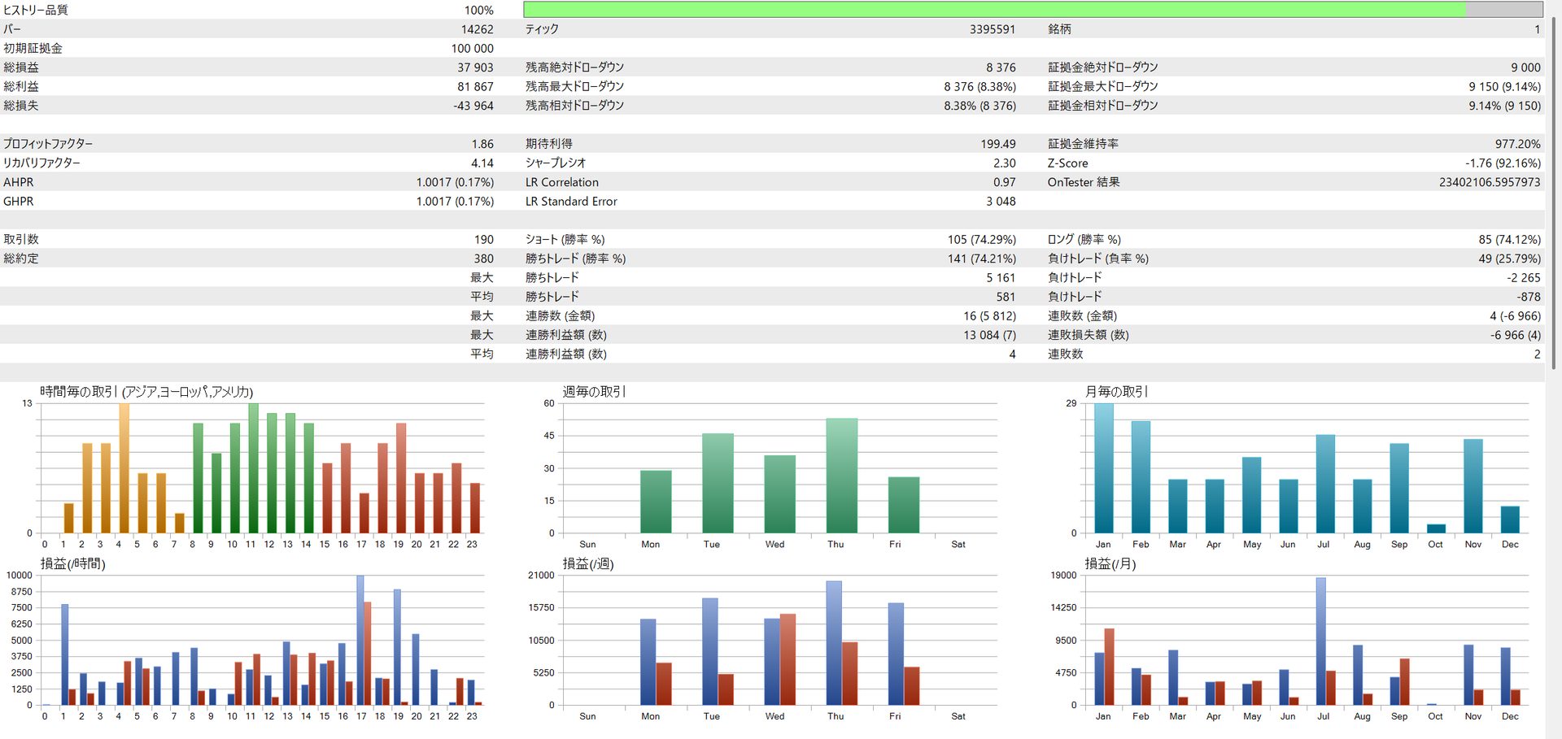Viewport: 1562px width, 739px height.
Task: Click the hour 4 bar in hourly trades chart
Action: pos(124,468)
